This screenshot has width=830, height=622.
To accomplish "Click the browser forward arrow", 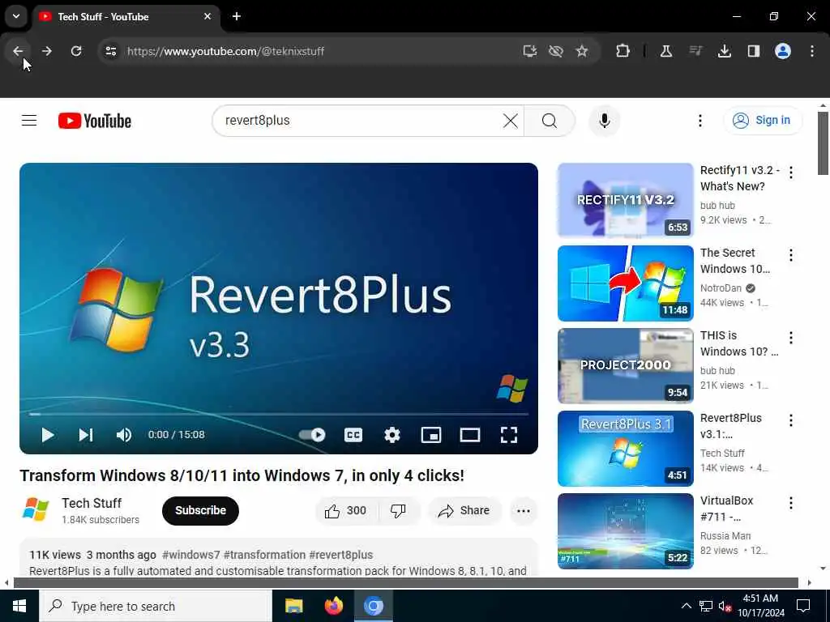I will click(x=46, y=51).
